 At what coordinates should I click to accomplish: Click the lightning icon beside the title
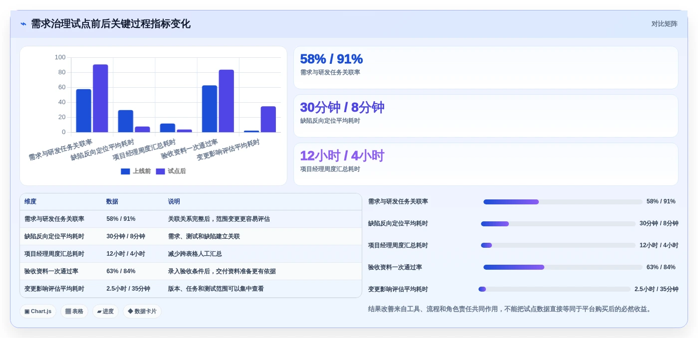pos(23,24)
